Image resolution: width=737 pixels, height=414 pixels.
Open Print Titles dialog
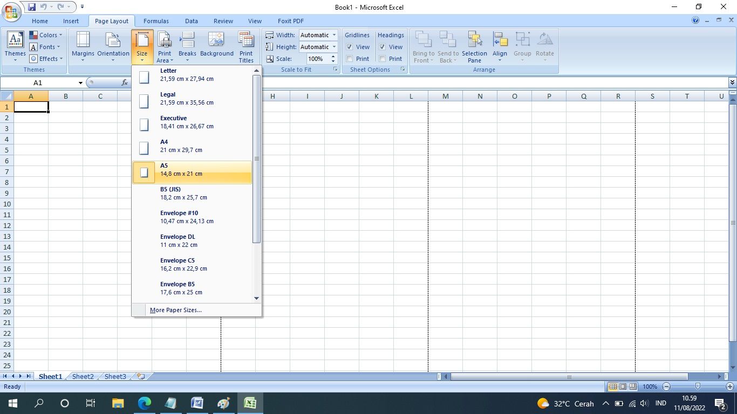click(246, 46)
